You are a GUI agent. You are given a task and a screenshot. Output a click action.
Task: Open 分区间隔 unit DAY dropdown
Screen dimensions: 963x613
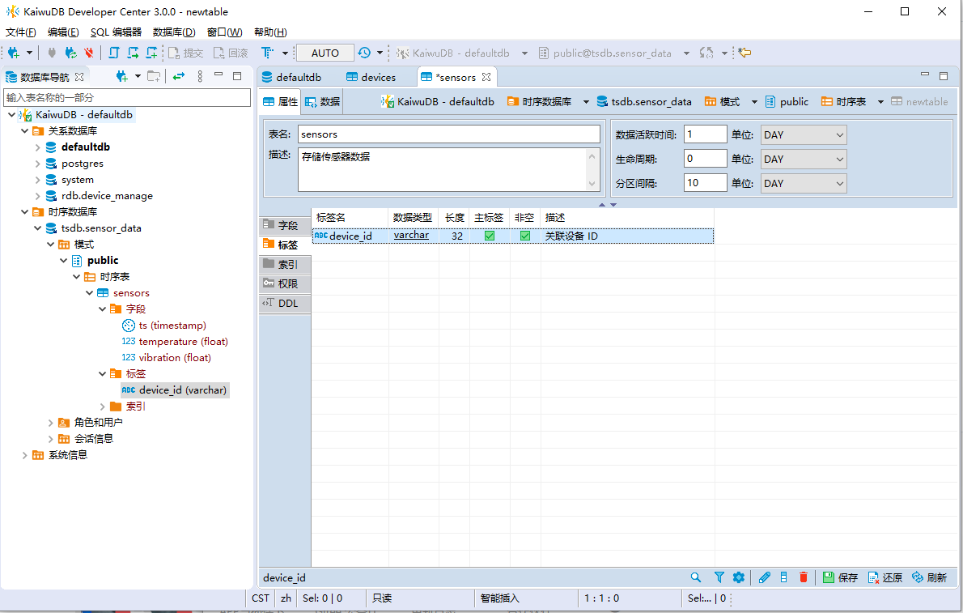[804, 183]
